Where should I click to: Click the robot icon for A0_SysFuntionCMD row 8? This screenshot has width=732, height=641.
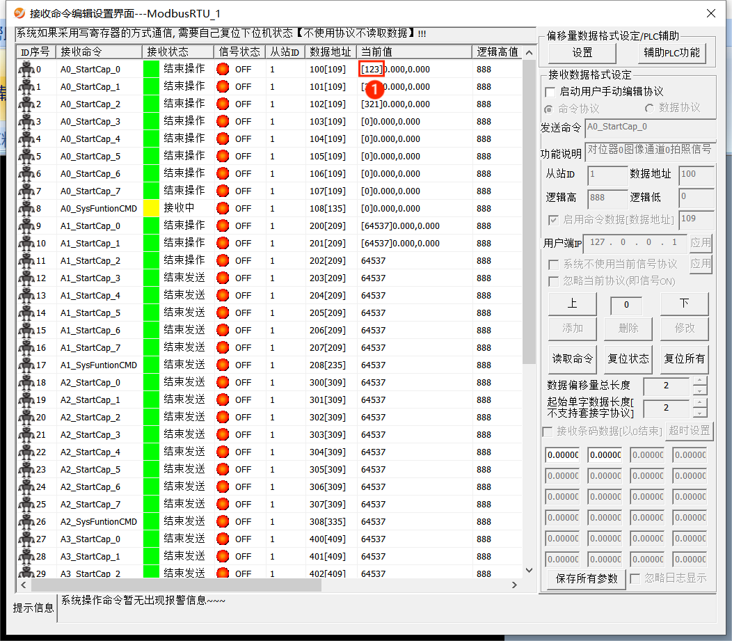click(26, 208)
